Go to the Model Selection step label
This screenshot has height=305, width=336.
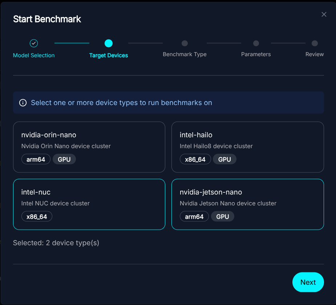point(34,55)
